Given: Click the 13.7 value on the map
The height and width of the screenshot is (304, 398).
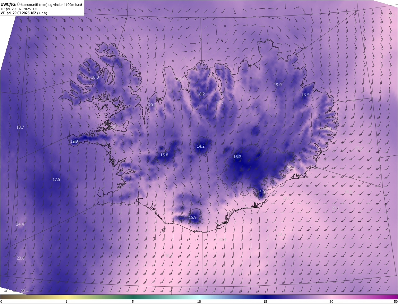Looking at the screenshot, I should click(237, 157).
